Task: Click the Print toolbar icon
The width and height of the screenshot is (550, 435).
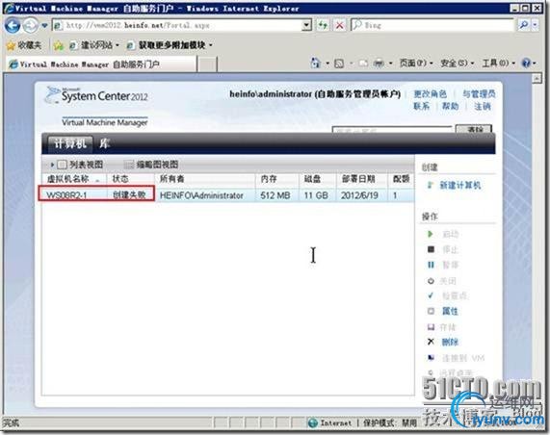Action: click(x=379, y=64)
